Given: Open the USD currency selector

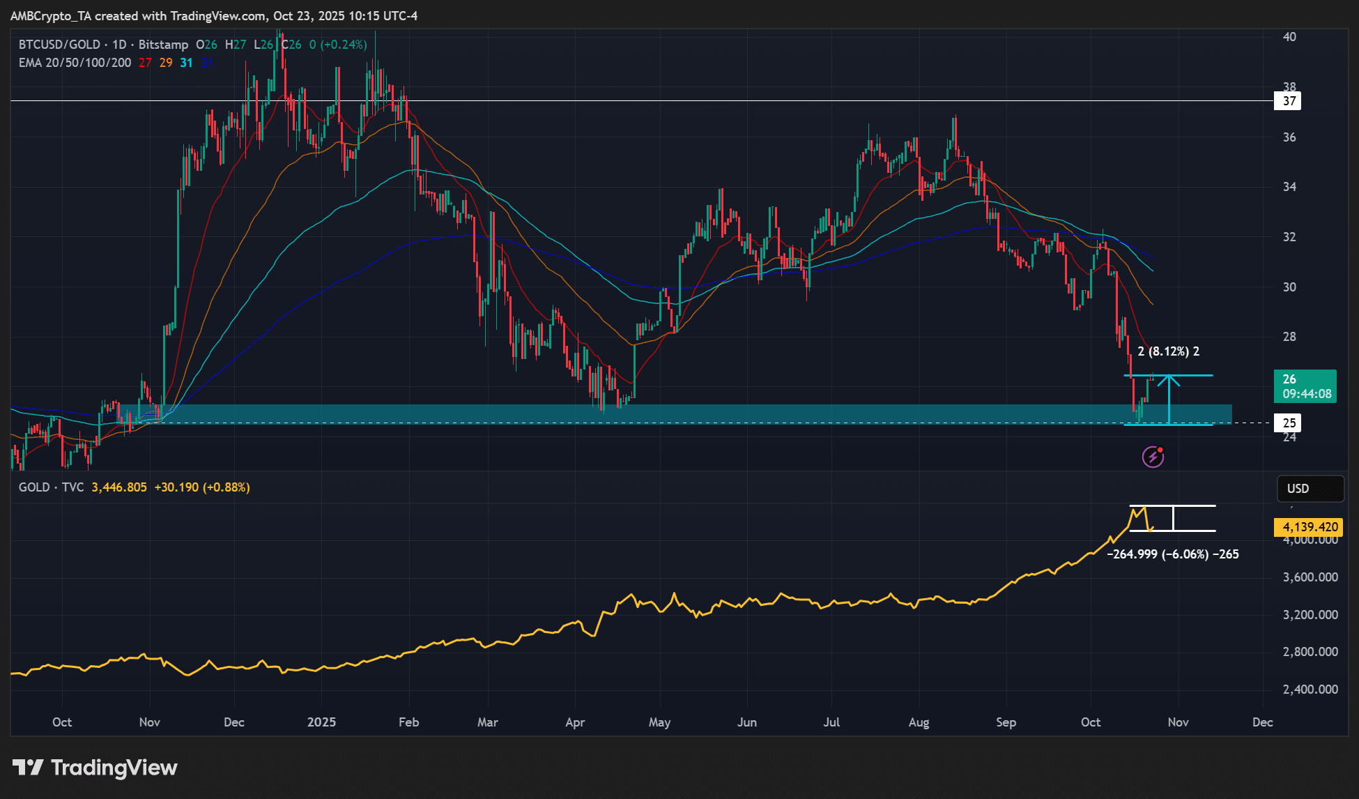Looking at the screenshot, I should pyautogui.click(x=1310, y=488).
